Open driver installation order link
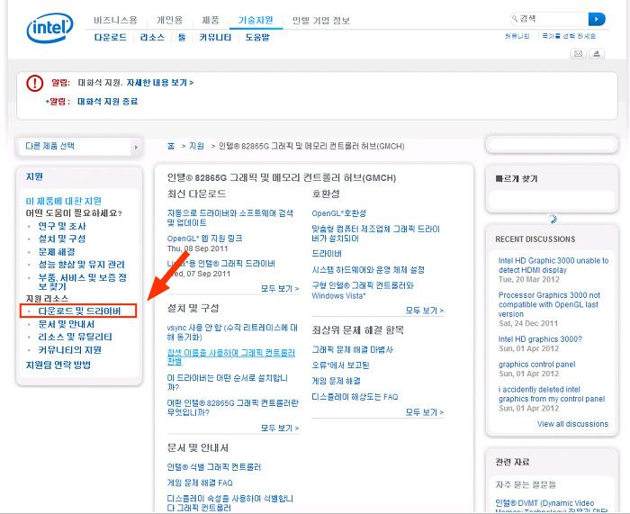630x514 pixels. point(228,383)
